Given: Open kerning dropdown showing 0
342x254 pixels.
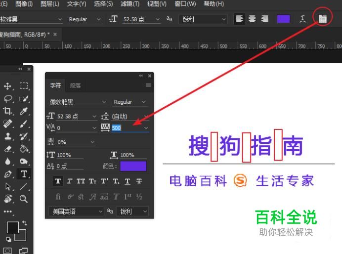Looking at the screenshot, I should click(x=94, y=128).
